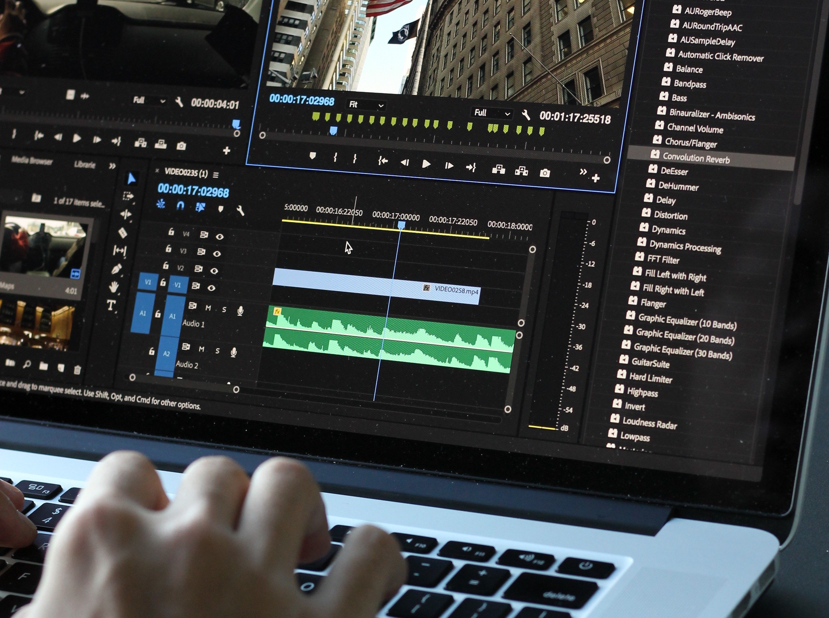Screen dimensions: 829x618
Task: Step back one frame in Program Monitor
Action: click(x=404, y=162)
